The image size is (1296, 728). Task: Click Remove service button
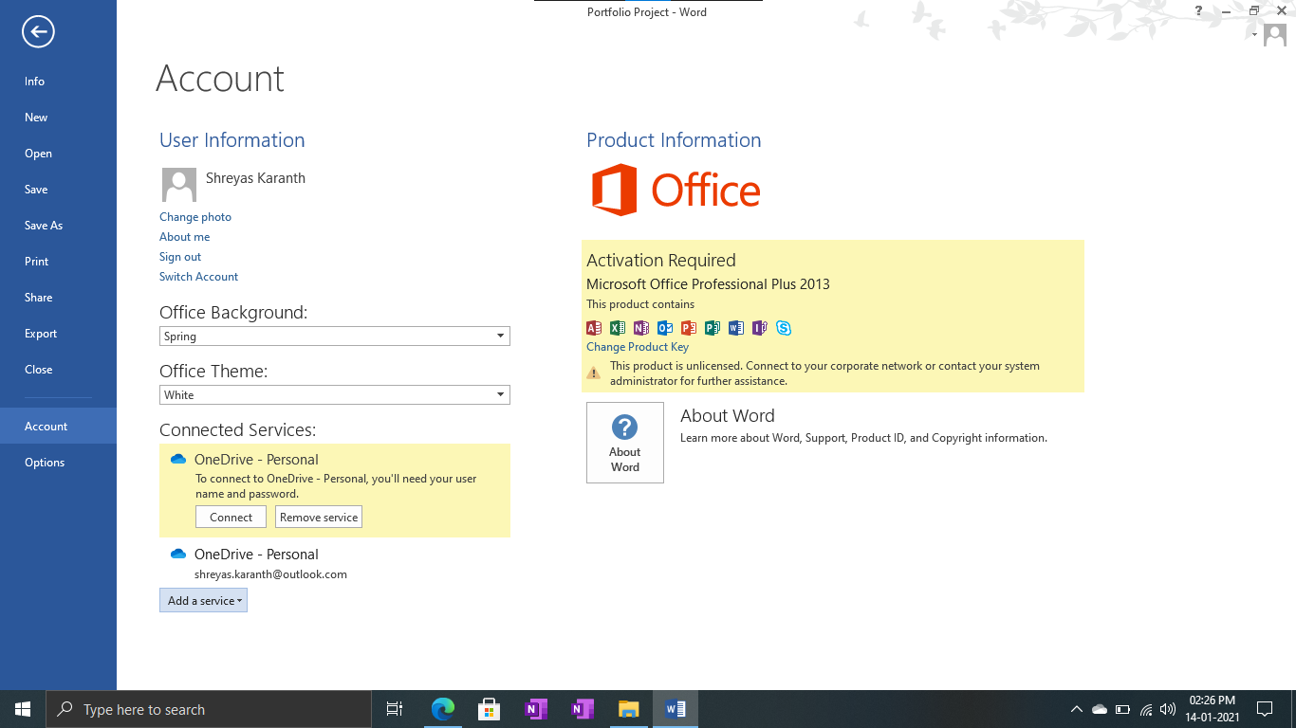319,517
